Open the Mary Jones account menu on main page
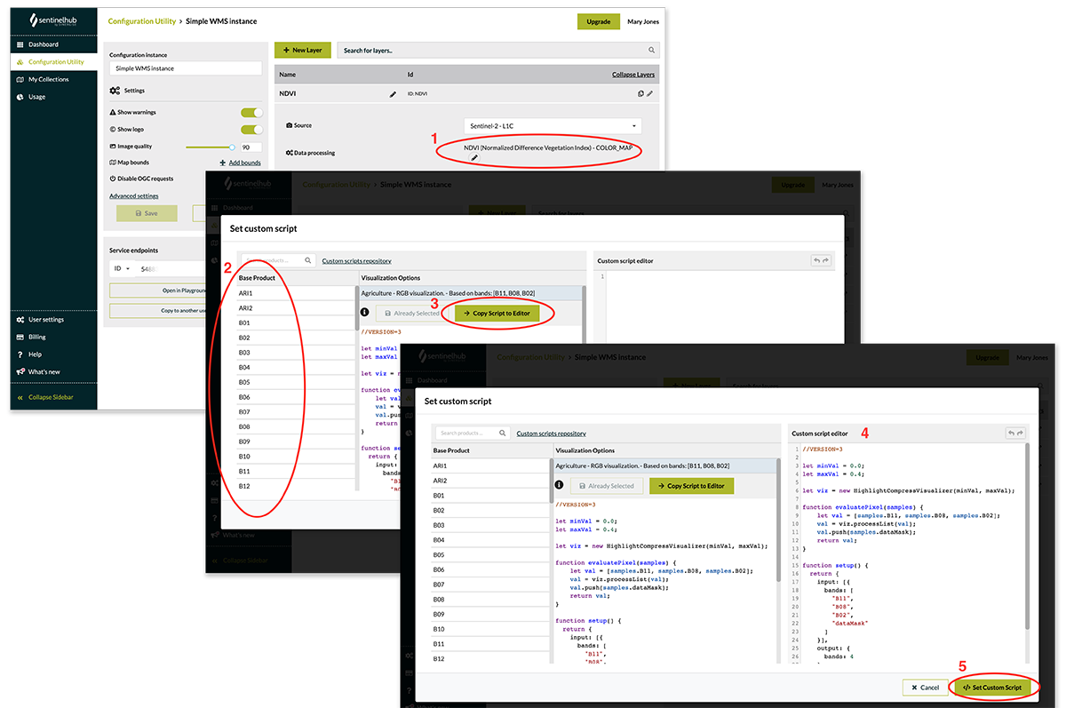The height and width of the screenshot is (708, 1066). point(643,21)
